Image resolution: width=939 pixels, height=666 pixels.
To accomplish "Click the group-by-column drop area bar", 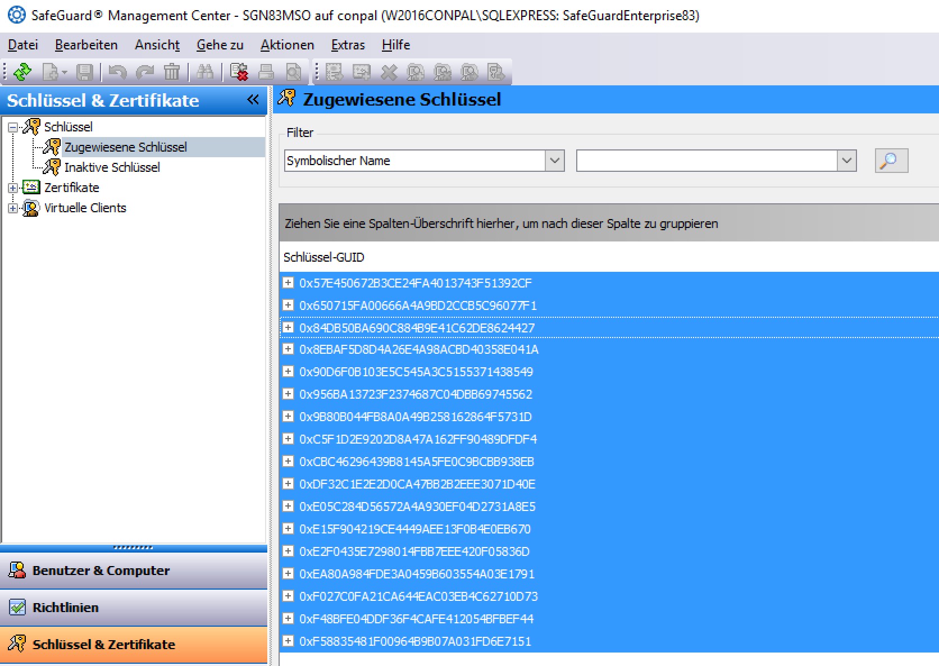I will (x=609, y=223).
